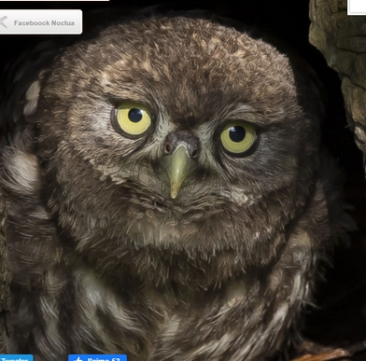The image size is (366, 361).
Task: Click the owl photo to enlarge it
Action: tap(183, 187)
